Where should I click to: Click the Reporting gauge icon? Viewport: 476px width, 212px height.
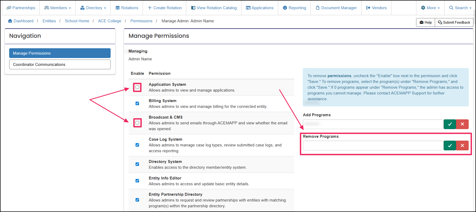tap(285, 8)
